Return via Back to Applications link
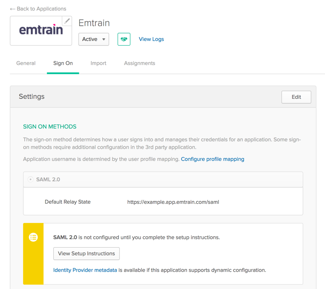Viewport: 325px width, 289px height. point(41,9)
